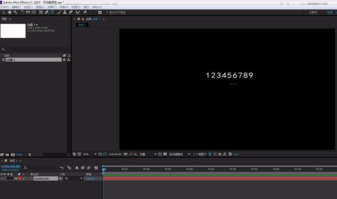
Task: Select the Selection arrow tool
Action: click(4, 12)
